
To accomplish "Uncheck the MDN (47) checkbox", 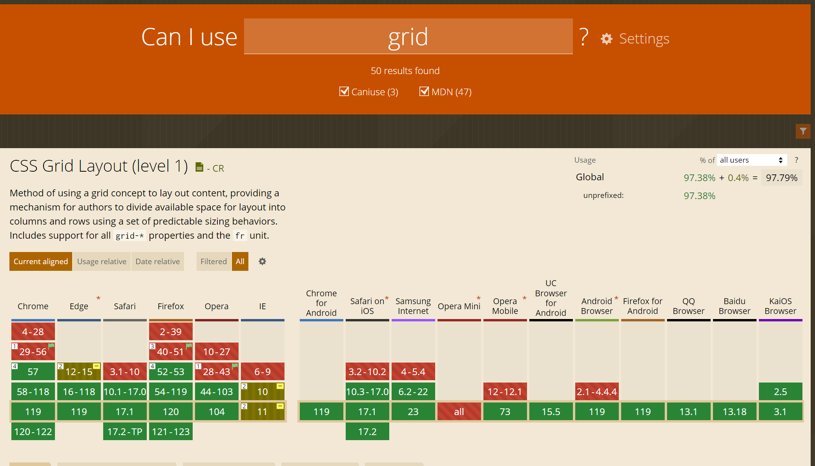I will pyautogui.click(x=424, y=91).
